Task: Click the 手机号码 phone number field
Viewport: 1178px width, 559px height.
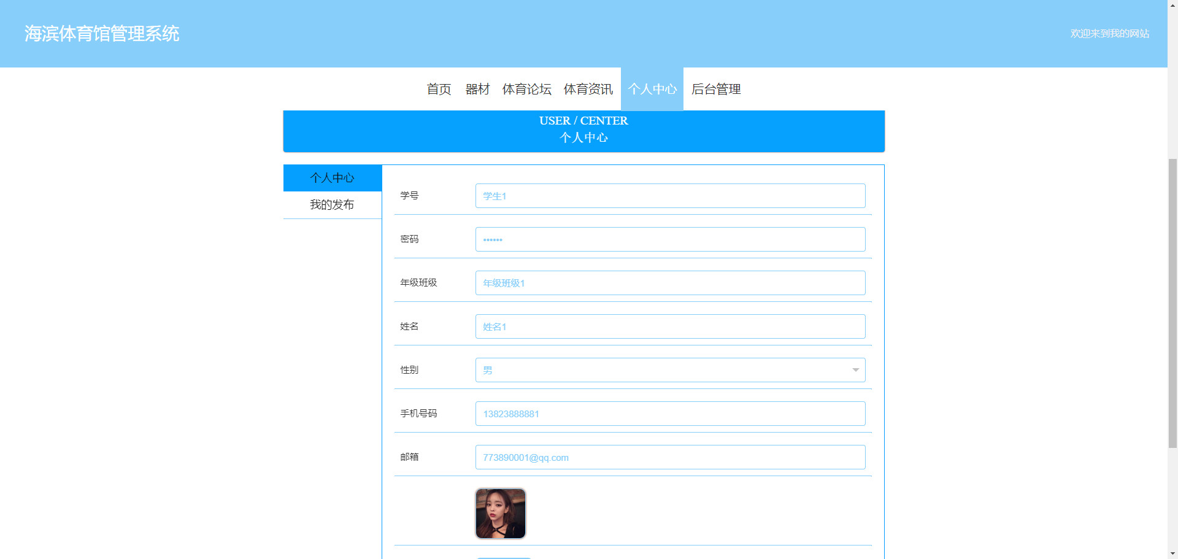Action: point(670,414)
